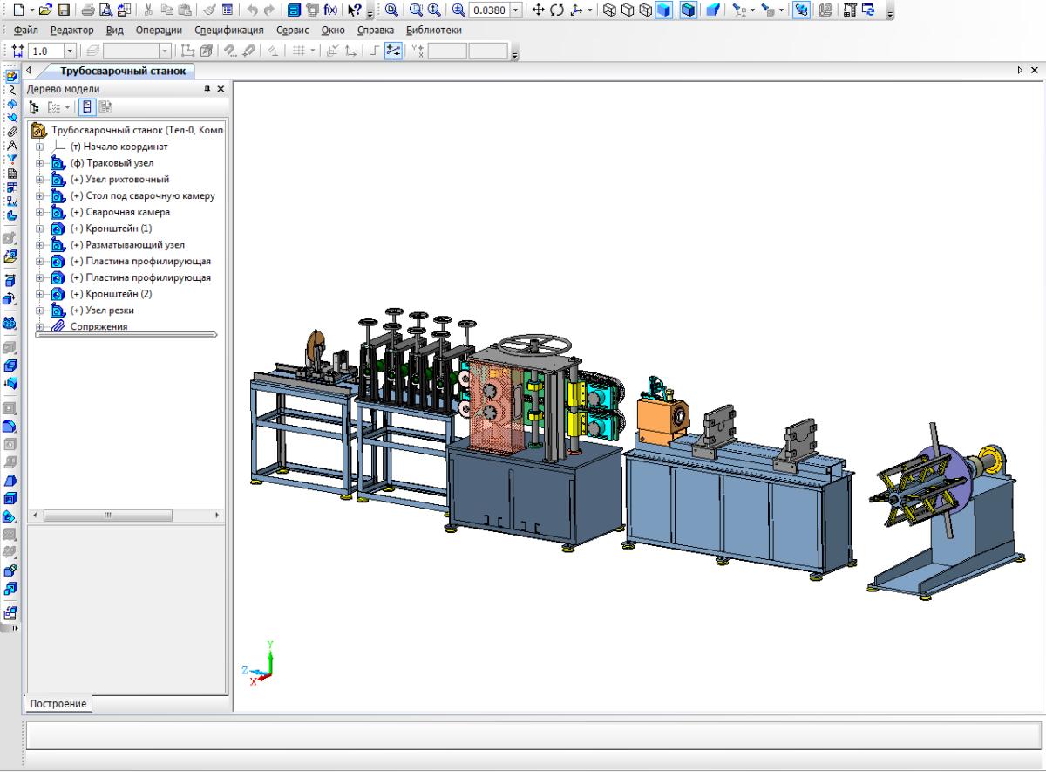Viewport: 1046px width, 772px height.
Task: Click the model tree horizontal scrollbar
Action: [x=108, y=516]
